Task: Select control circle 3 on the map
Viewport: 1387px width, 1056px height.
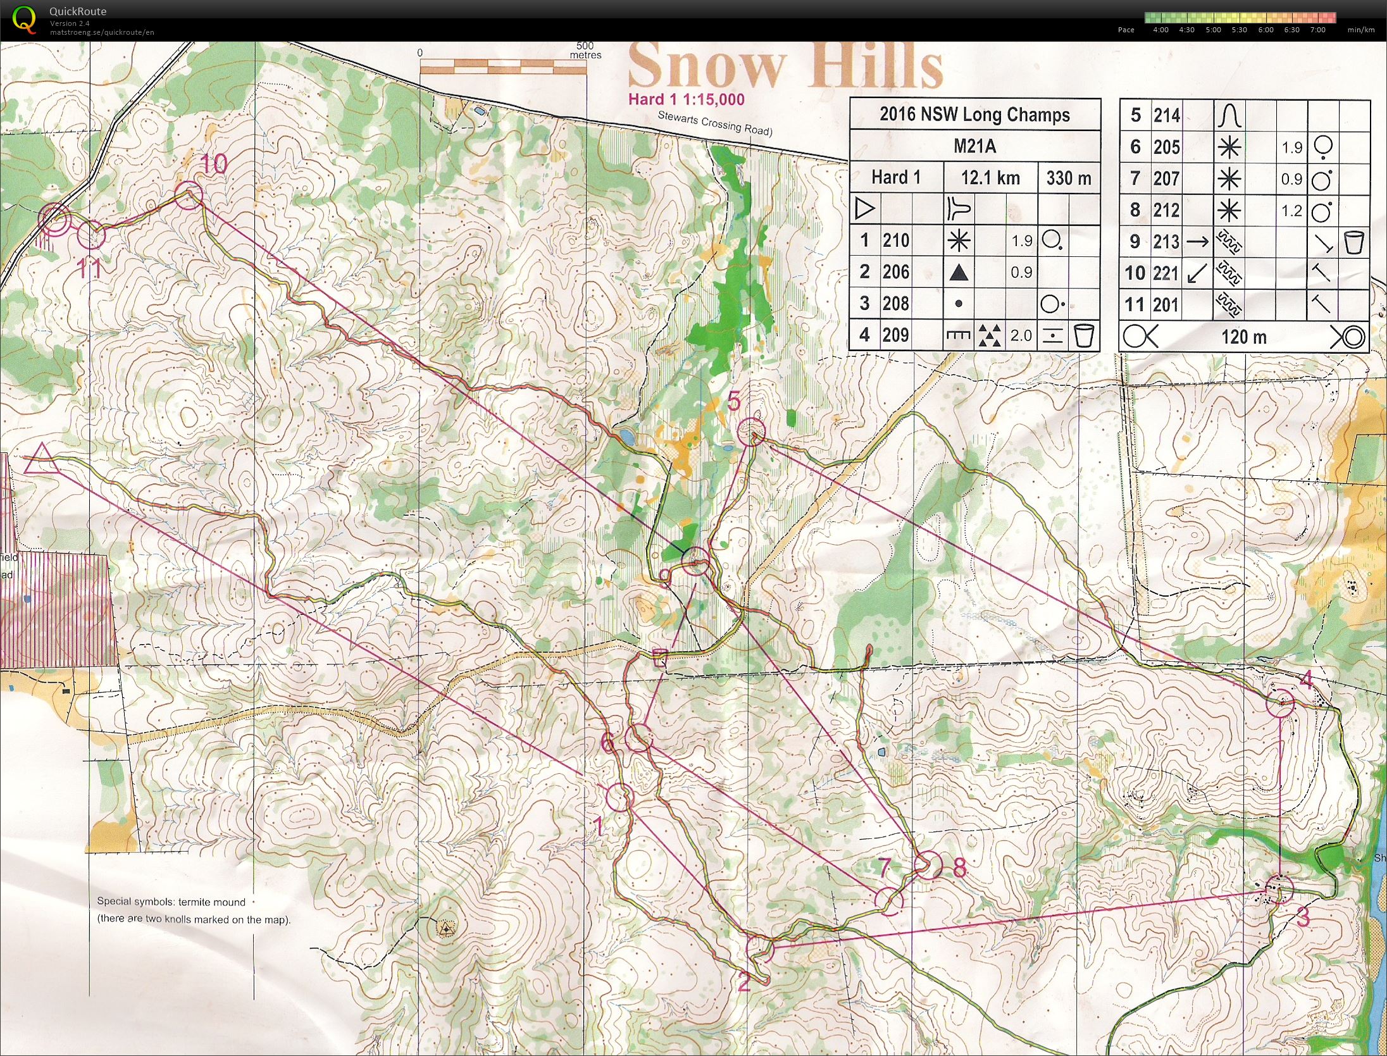Action: pos(1281,890)
